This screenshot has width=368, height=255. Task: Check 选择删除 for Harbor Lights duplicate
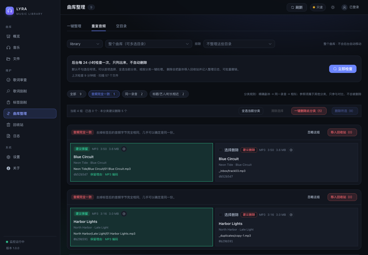click(221, 215)
